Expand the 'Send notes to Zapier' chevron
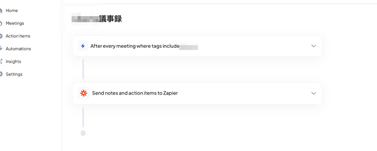Screen dimensions: 377x151 click(x=314, y=93)
